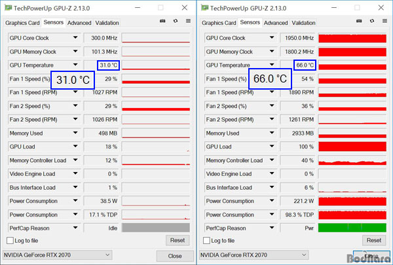Click the screenshot camera icon in right GPU-Z window
393x265 pixels.
point(359,21)
